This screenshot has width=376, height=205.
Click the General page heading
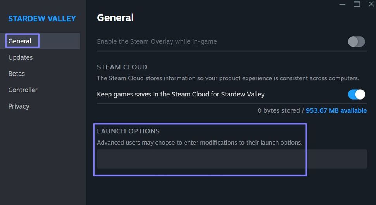115,17
